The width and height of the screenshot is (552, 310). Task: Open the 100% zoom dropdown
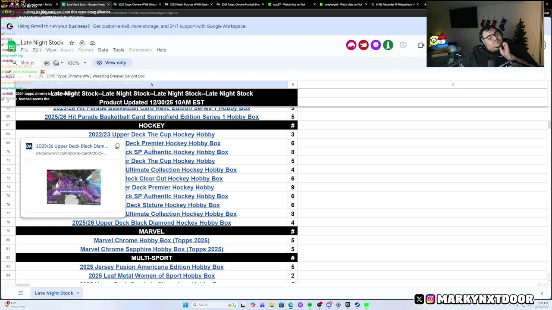tap(76, 63)
